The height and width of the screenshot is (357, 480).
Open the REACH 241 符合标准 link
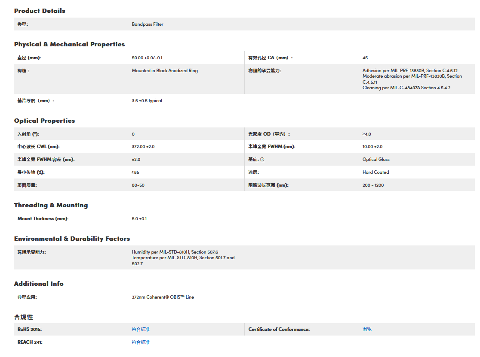141,342
